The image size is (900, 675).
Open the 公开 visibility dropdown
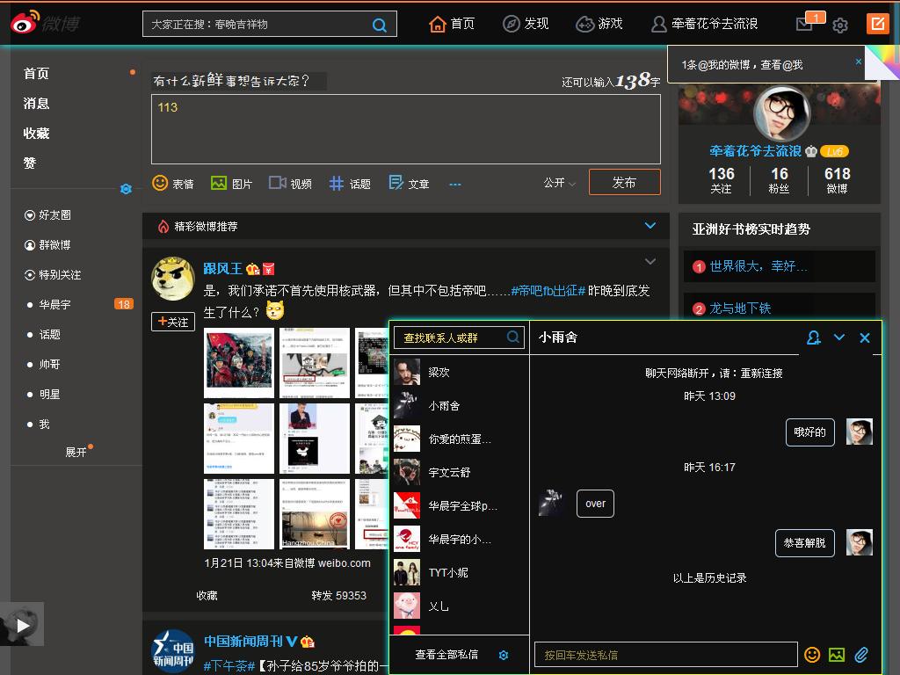click(560, 183)
